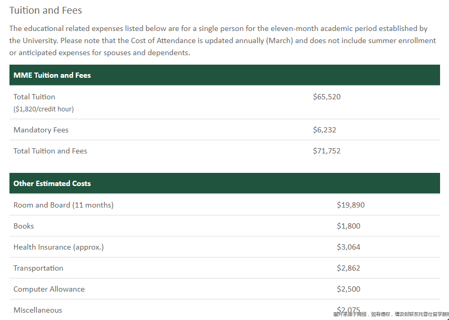Click the $6,232 mandatory fees amount
Image resolution: width=449 pixels, height=320 pixels.
tap(325, 130)
